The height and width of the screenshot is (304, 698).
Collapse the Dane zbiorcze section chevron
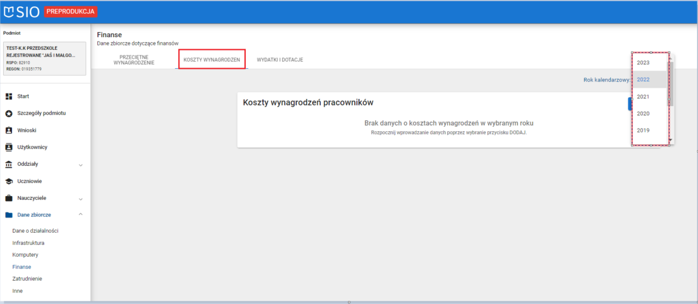coord(80,215)
